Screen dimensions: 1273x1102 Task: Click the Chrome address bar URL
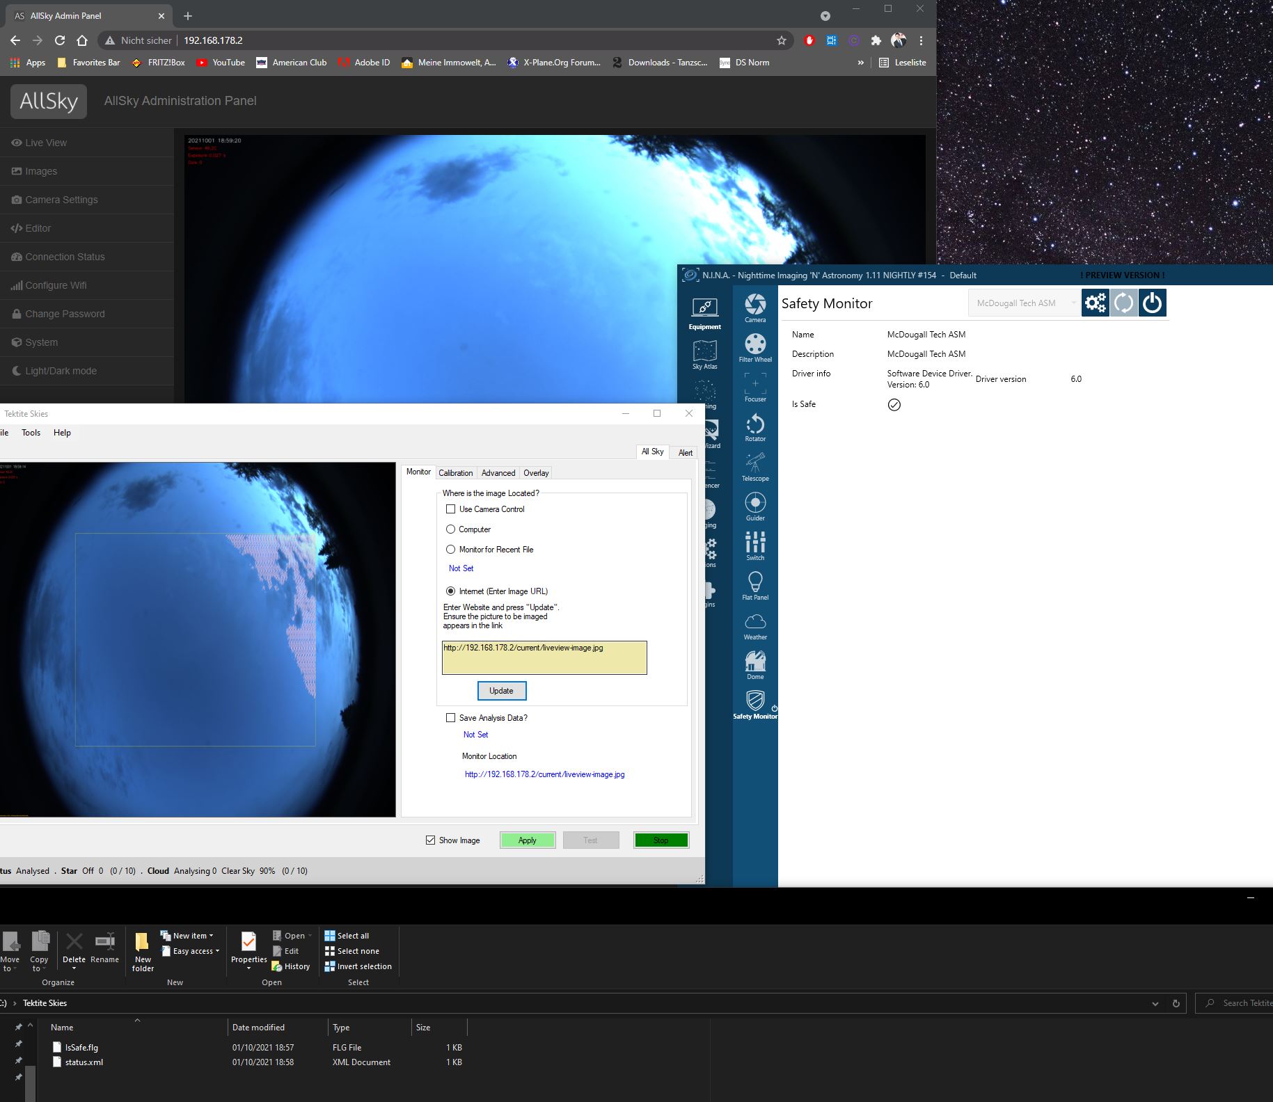click(213, 40)
